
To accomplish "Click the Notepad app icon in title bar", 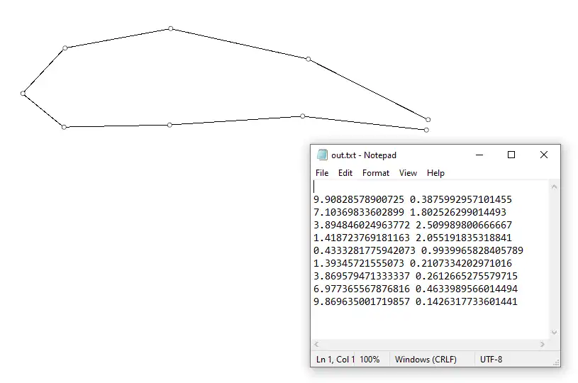I will click(322, 155).
